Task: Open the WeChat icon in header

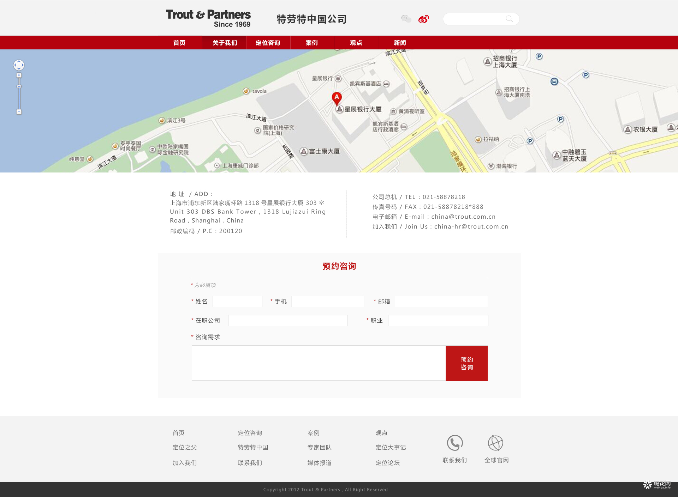Action: pos(406,19)
